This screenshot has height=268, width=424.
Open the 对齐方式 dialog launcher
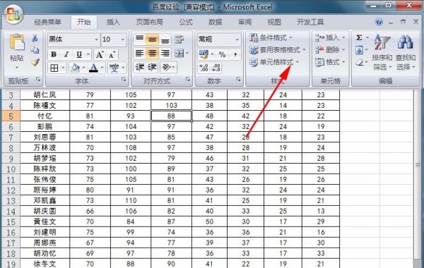click(x=188, y=80)
